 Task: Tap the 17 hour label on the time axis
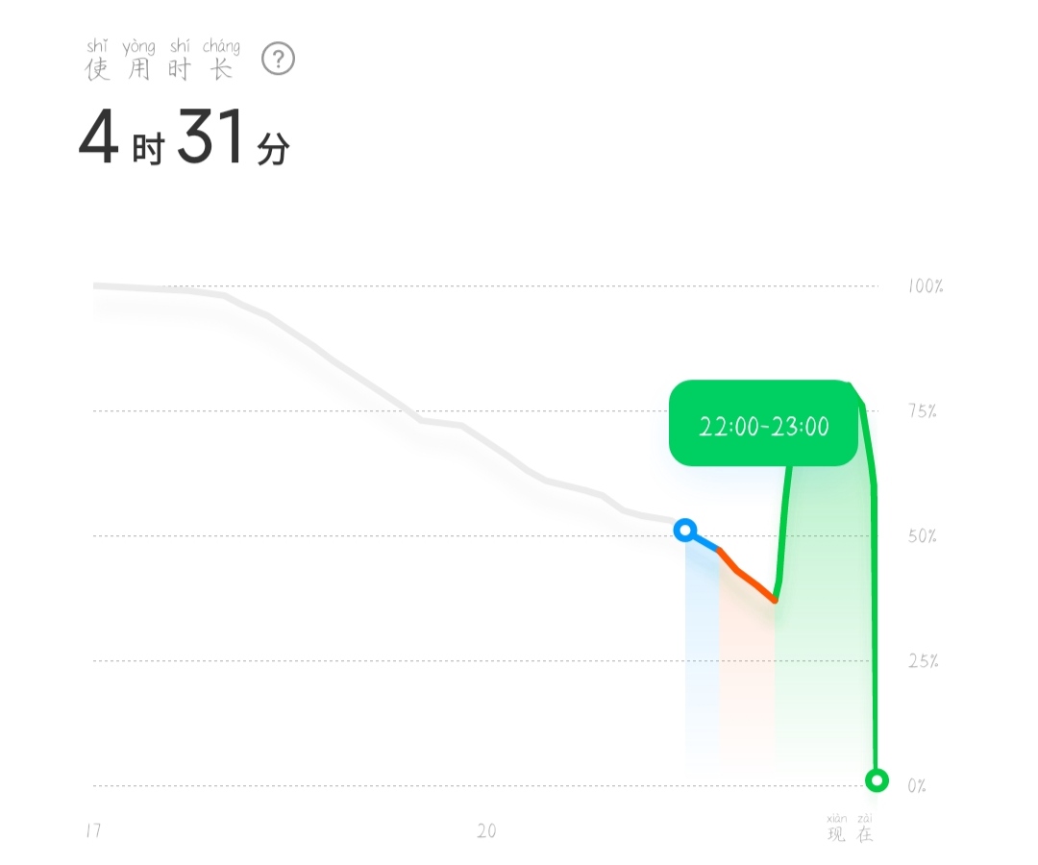pos(94,830)
